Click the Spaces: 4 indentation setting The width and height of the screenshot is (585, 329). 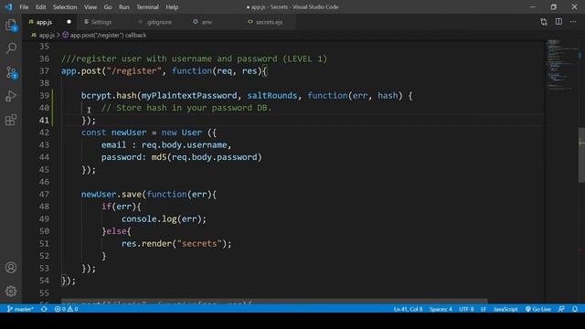click(441, 309)
